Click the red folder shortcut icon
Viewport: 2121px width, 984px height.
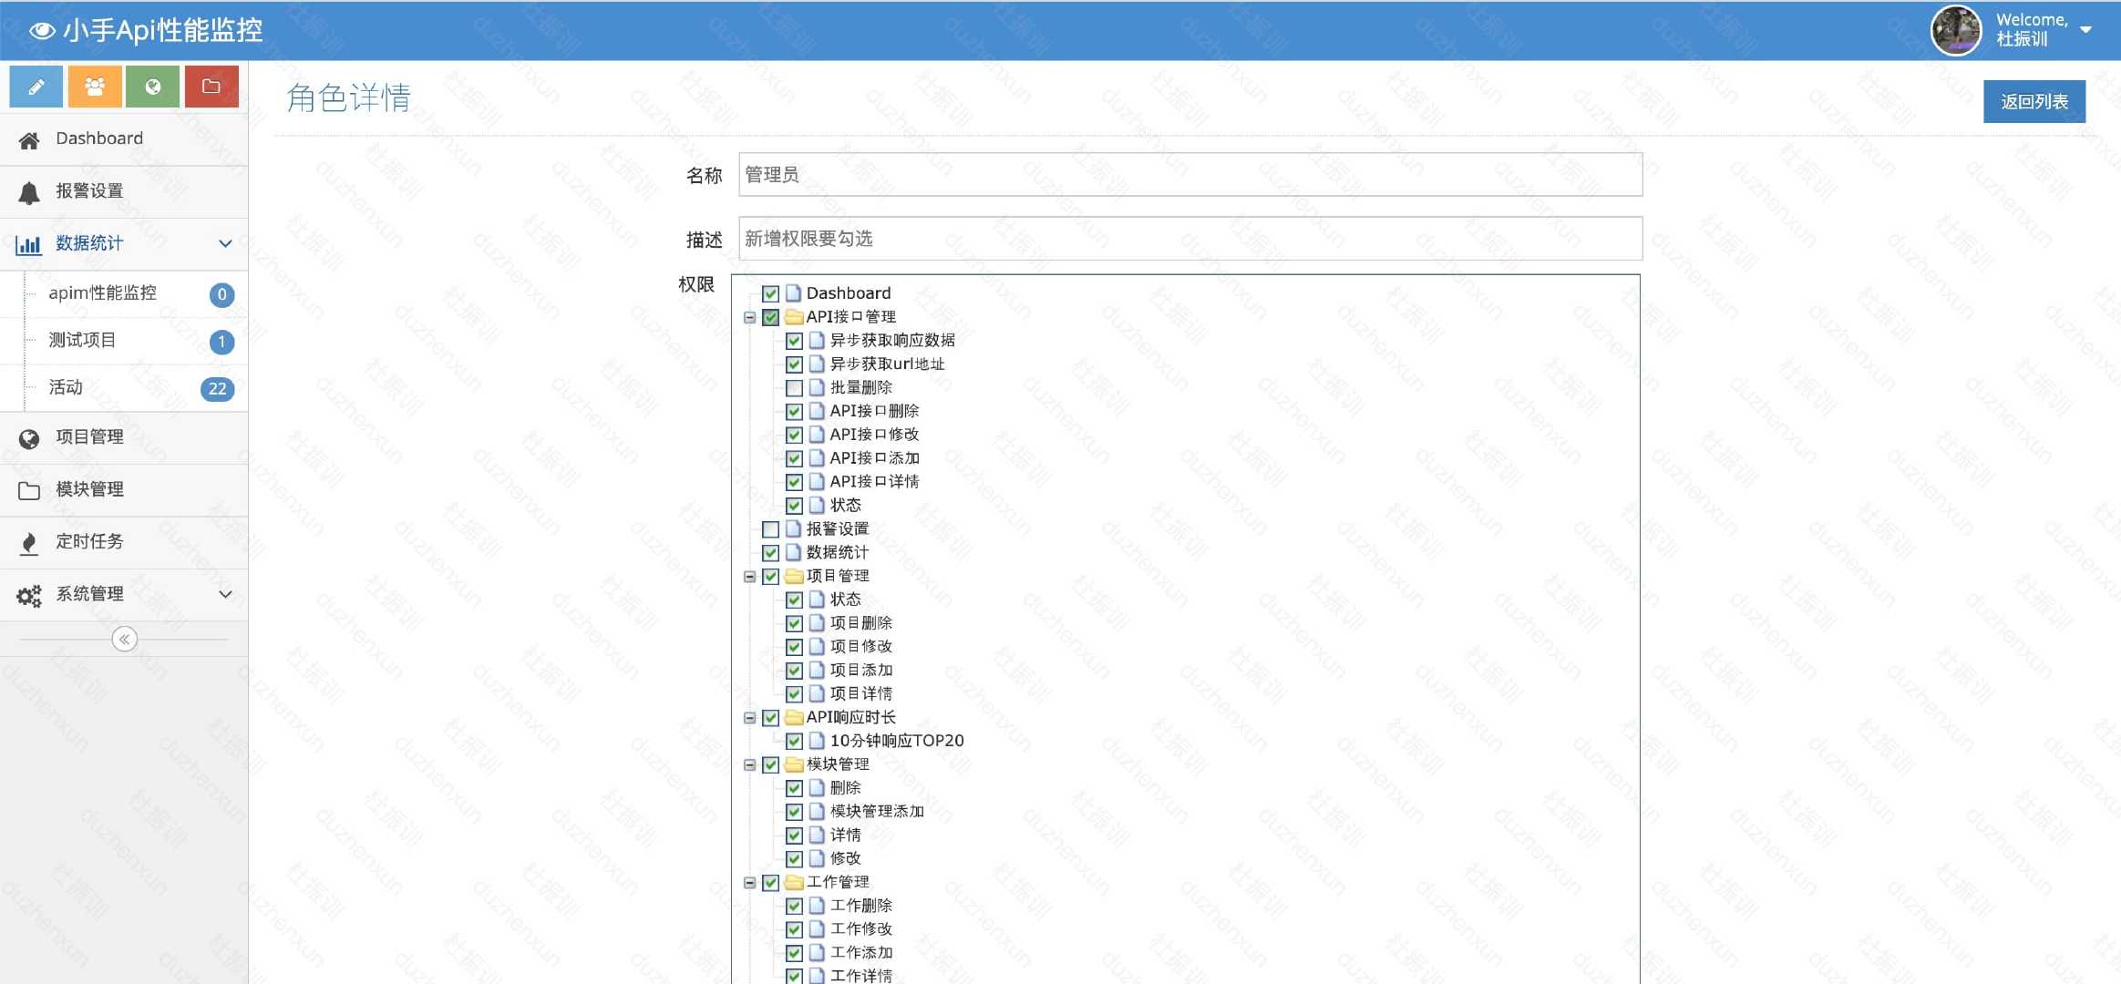pos(211,87)
